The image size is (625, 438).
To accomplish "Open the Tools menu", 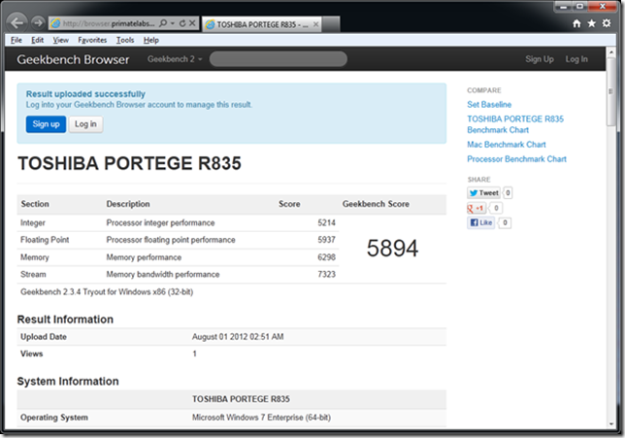I will (125, 40).
